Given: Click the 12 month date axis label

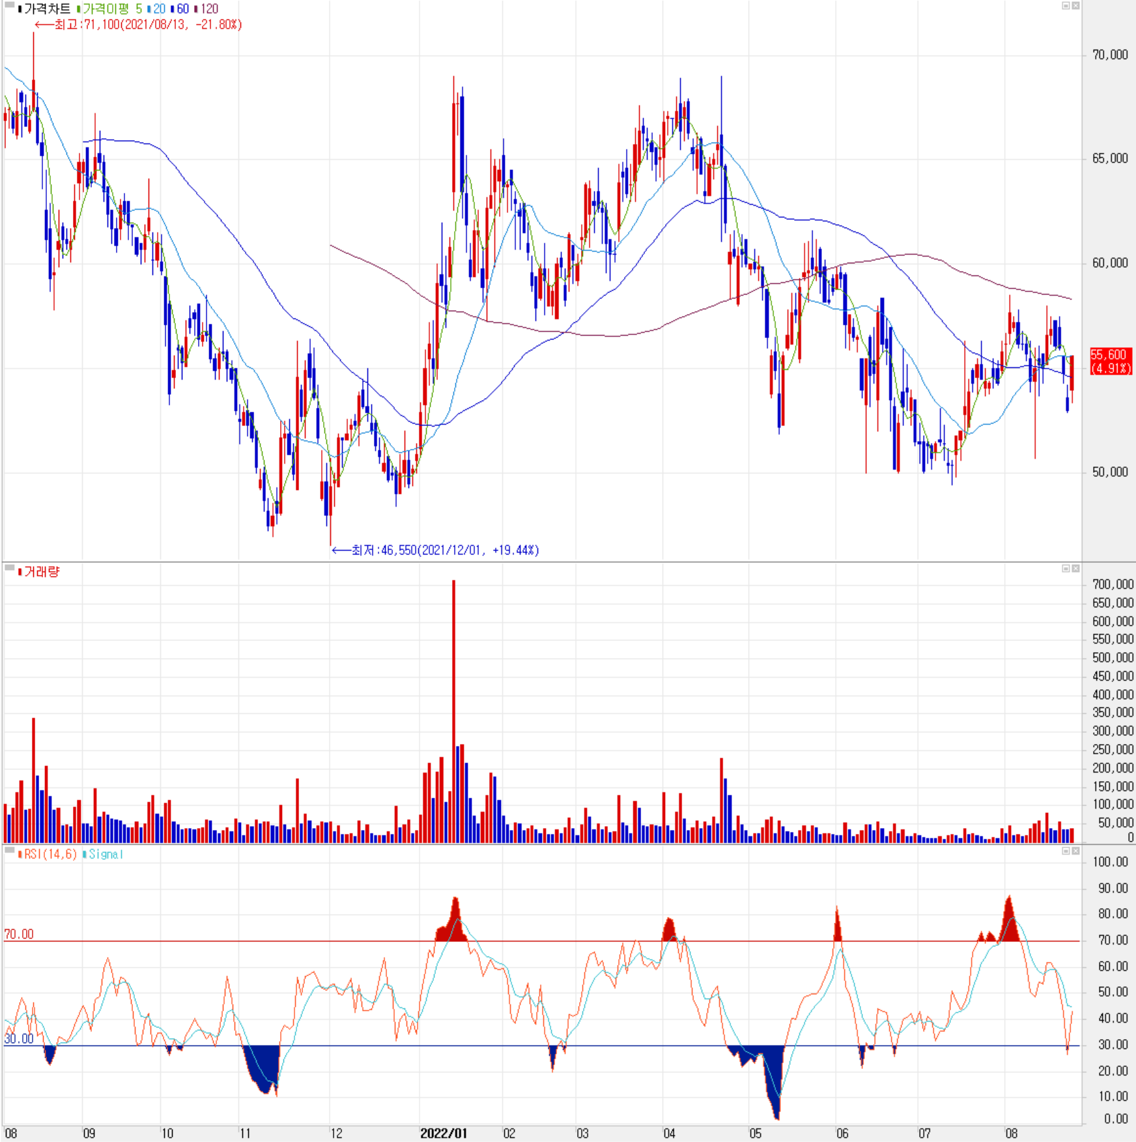Looking at the screenshot, I should coord(336,1133).
